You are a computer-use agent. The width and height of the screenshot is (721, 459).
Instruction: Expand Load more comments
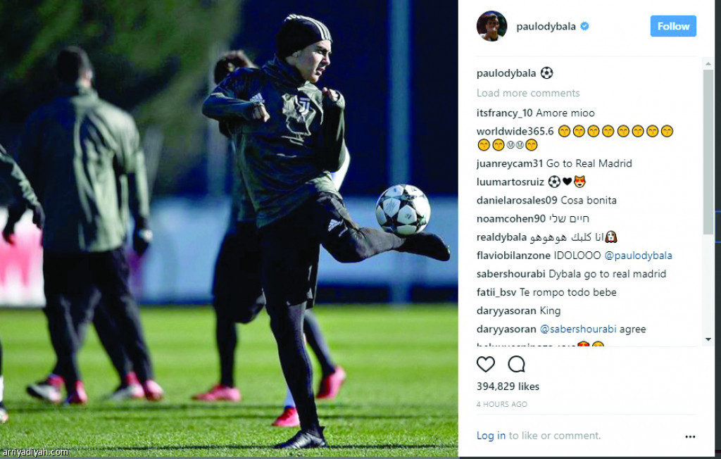[x=528, y=93]
